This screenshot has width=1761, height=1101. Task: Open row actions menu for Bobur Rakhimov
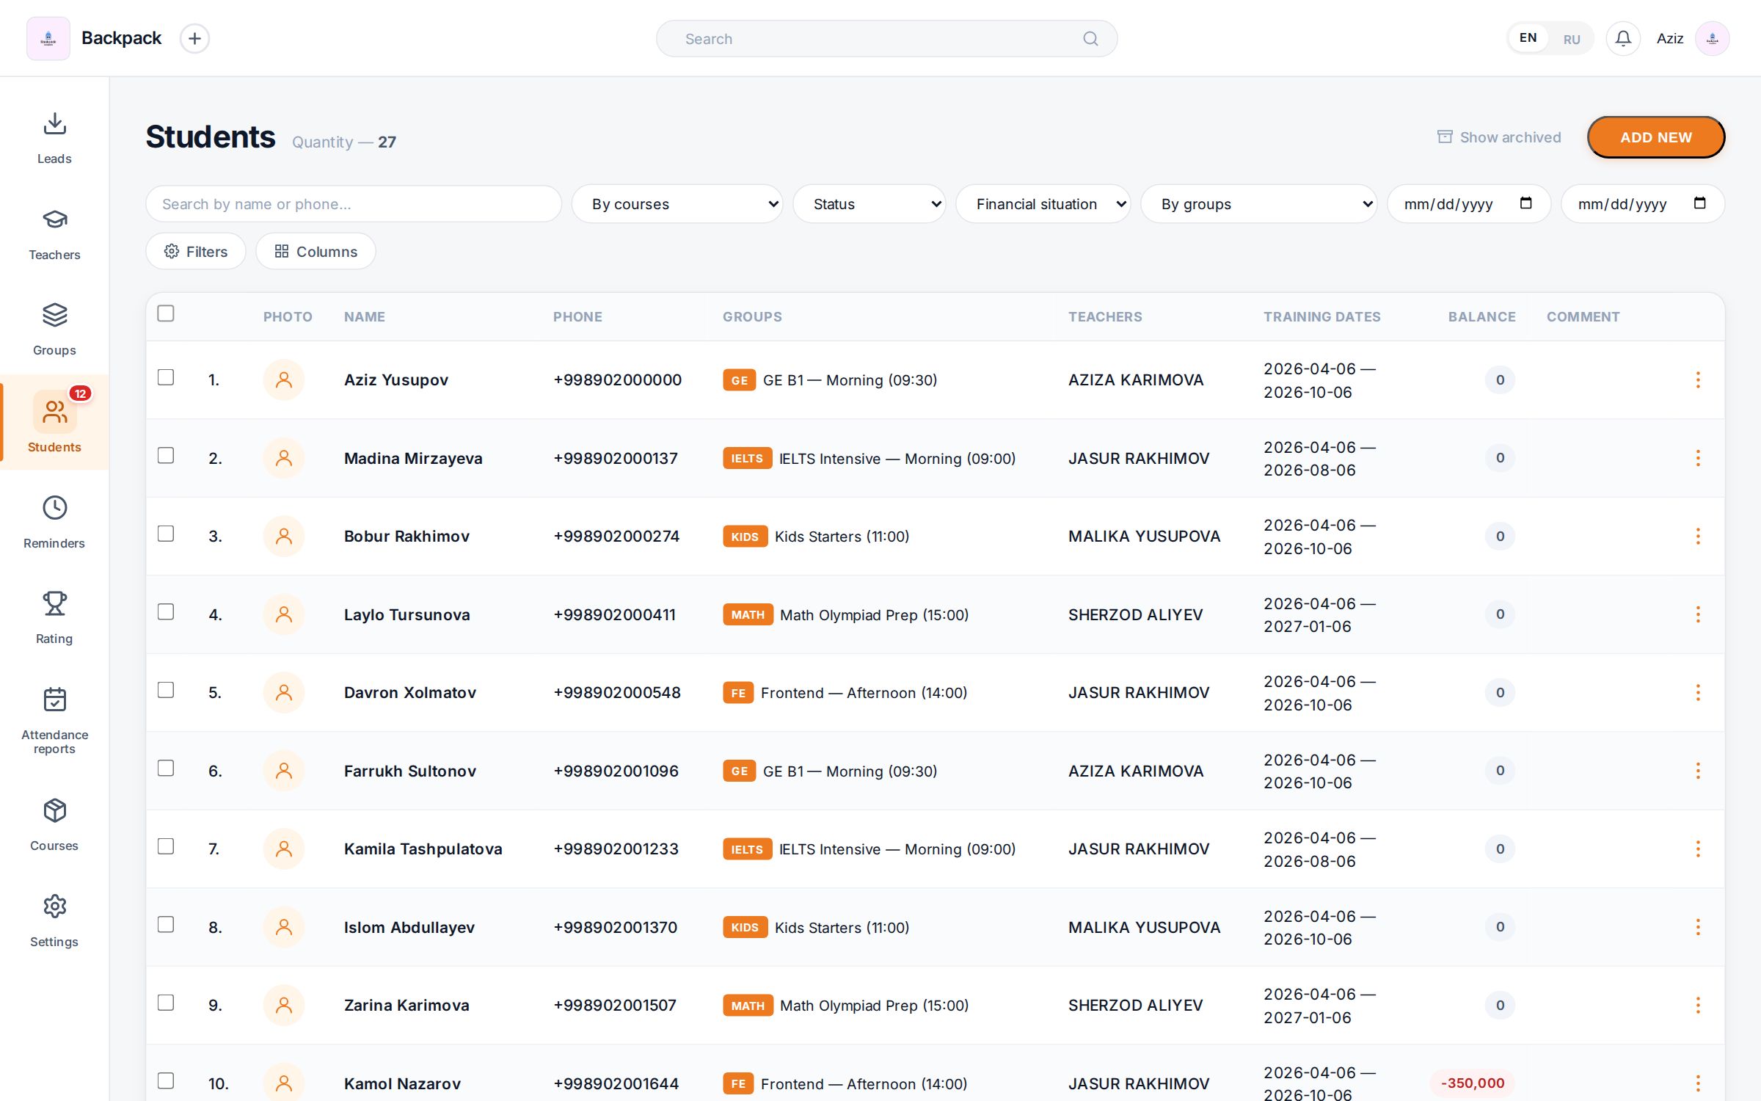1698,536
